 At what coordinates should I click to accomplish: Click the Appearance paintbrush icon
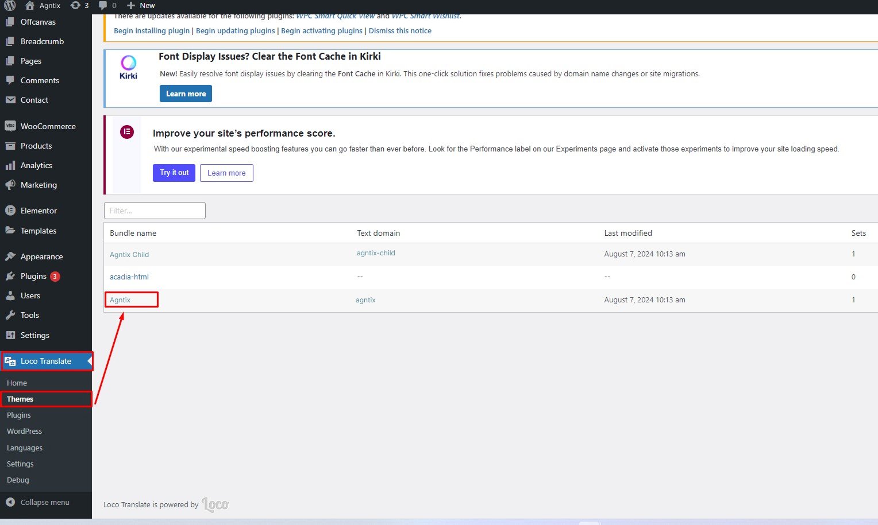point(10,256)
